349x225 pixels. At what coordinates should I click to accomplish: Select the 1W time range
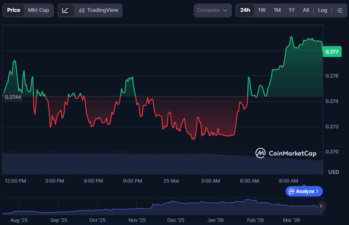tap(262, 10)
